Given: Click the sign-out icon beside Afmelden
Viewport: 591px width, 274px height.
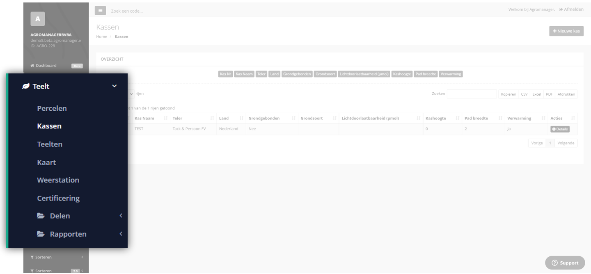Looking at the screenshot, I should 561,9.
